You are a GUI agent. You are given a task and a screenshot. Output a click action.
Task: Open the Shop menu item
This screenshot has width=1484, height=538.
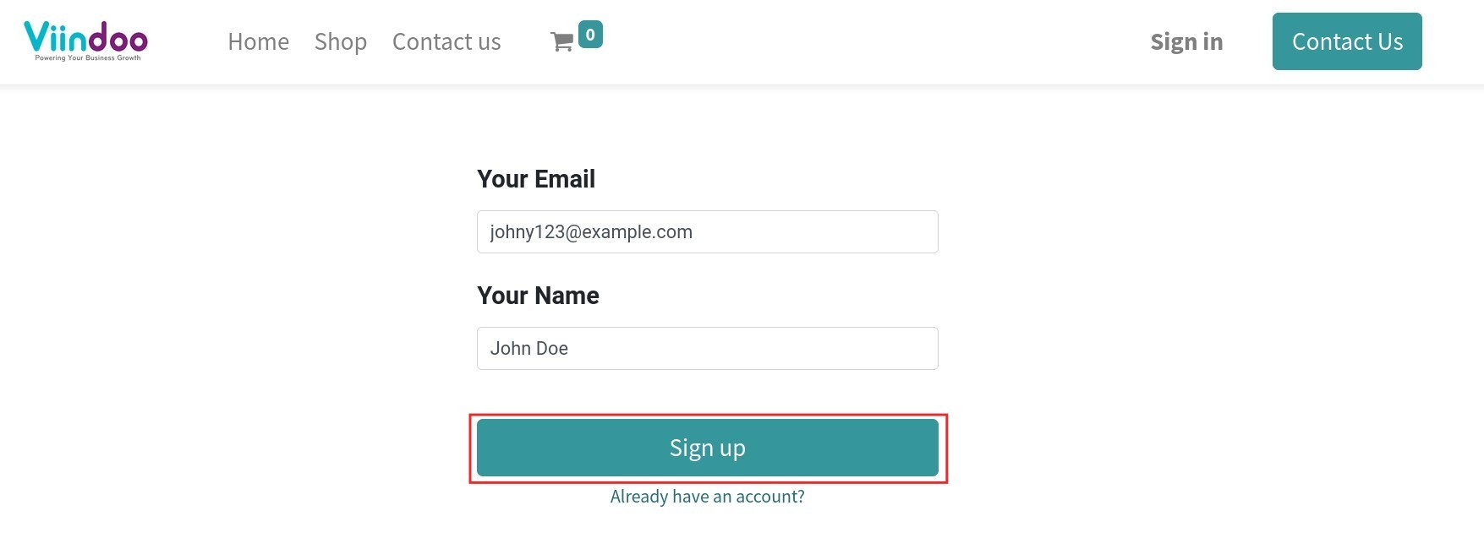340,41
